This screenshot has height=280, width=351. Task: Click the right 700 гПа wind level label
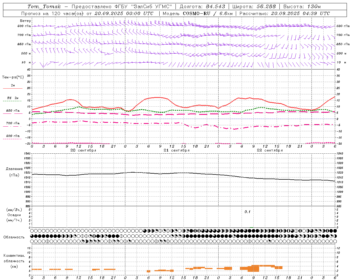[x=343, y=35]
